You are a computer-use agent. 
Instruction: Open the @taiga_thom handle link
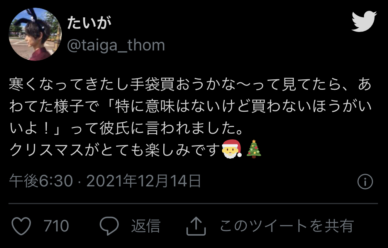[116, 45]
